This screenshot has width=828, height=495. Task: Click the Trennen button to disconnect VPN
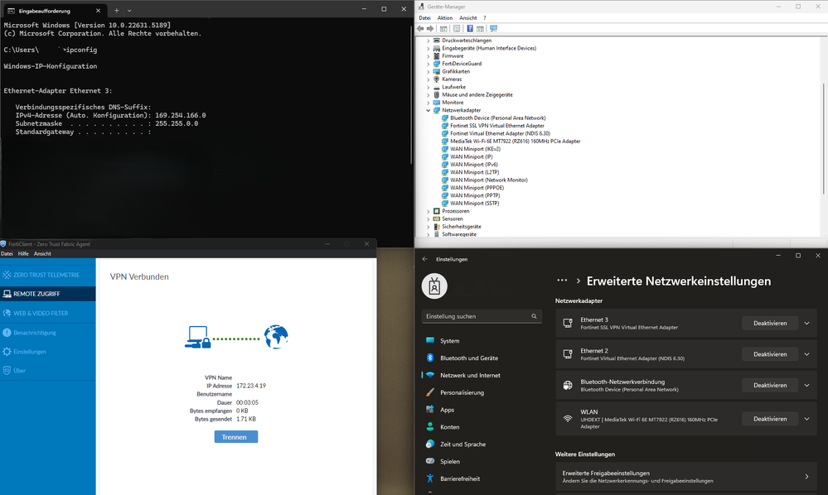(236, 437)
